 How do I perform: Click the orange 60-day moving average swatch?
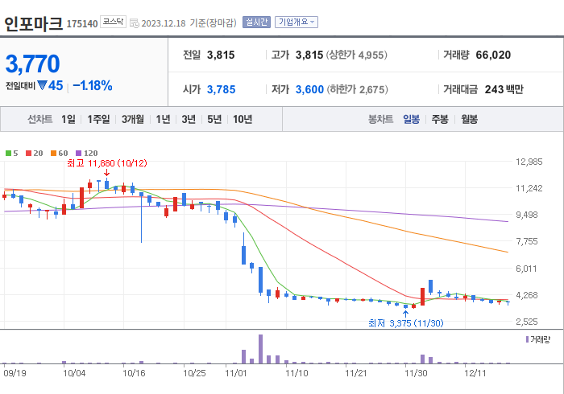coord(54,154)
